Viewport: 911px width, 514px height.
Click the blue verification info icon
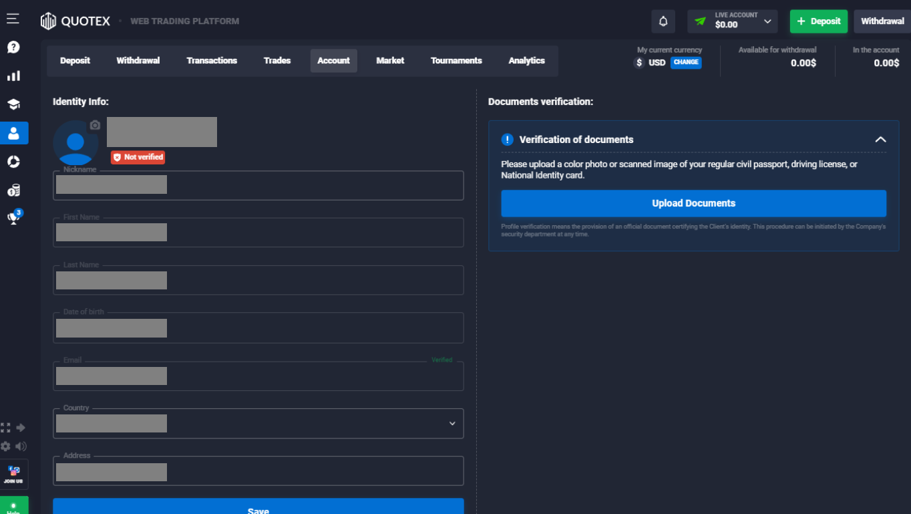pos(508,140)
